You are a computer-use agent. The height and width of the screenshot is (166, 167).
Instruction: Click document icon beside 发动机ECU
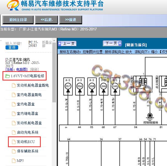coord(14,142)
